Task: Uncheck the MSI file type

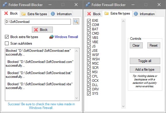Action: (x=89, y=72)
